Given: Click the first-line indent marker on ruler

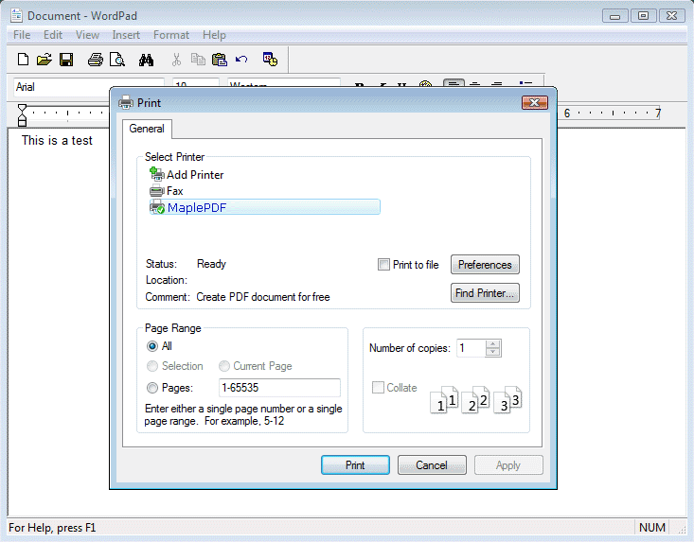Looking at the screenshot, I should coord(22,109).
